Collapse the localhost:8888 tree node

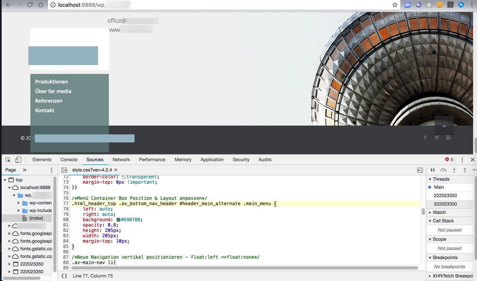[10, 188]
